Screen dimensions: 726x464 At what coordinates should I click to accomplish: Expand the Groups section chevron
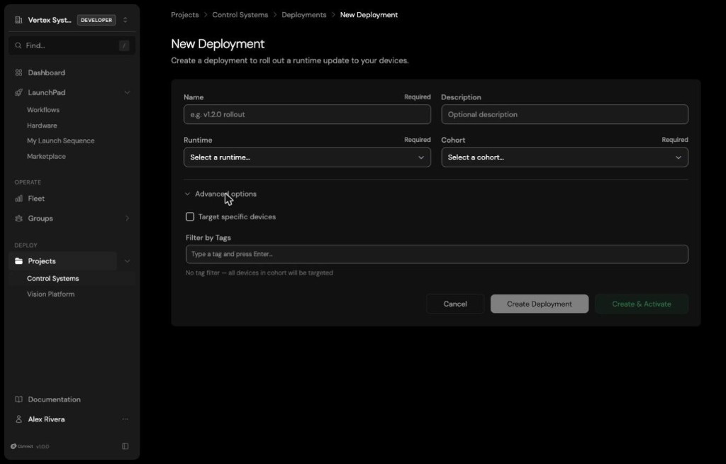[x=127, y=219]
